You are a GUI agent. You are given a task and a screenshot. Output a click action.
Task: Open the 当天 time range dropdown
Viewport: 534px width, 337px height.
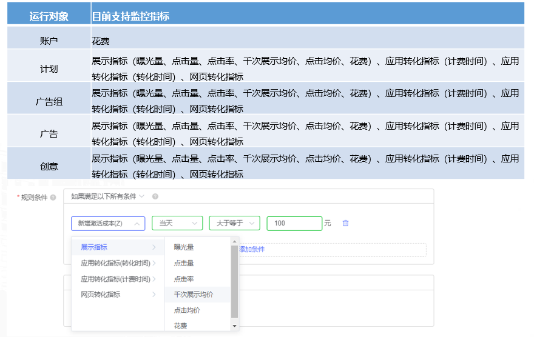pyautogui.click(x=177, y=224)
